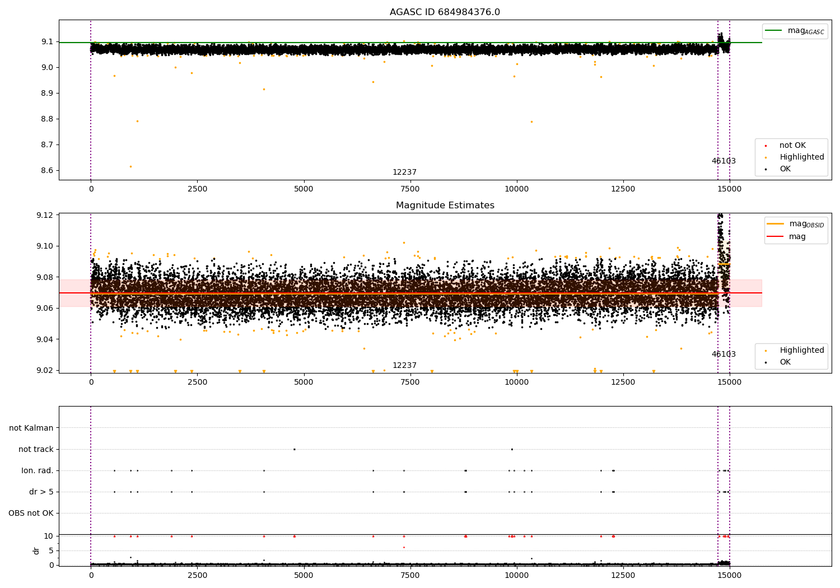Click the 'Ion. rad.' axis label
Image resolution: width=840 pixels, height=588 pixels.
point(38,470)
